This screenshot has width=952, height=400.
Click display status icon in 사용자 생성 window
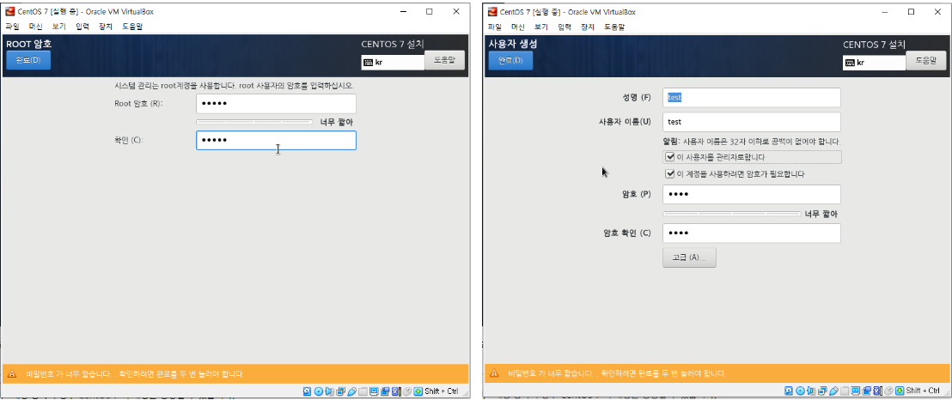(856, 391)
